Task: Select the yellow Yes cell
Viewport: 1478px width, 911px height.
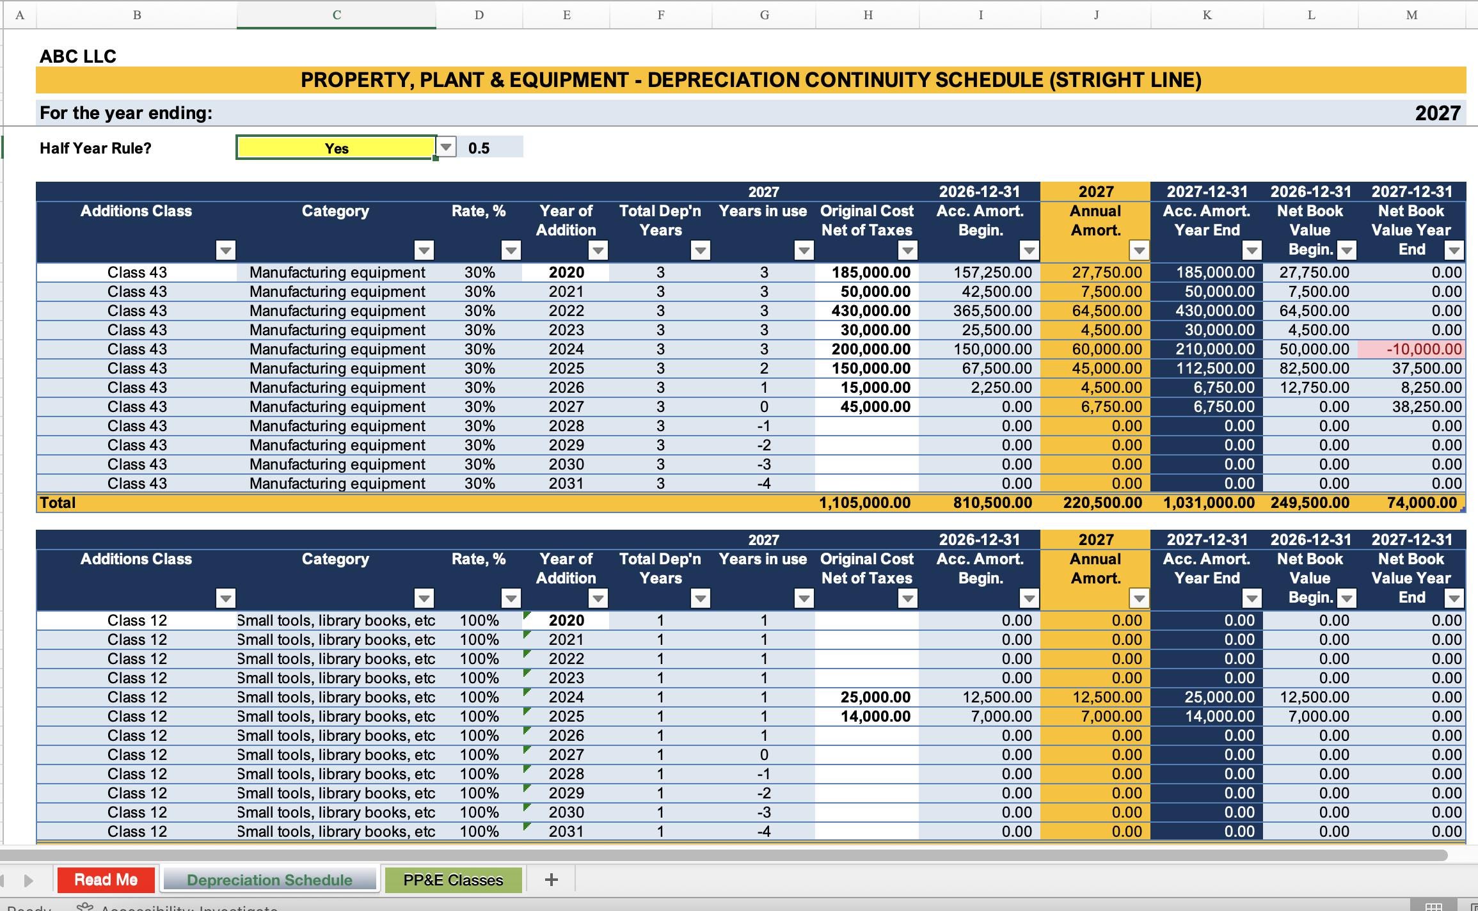Action: pos(336,147)
